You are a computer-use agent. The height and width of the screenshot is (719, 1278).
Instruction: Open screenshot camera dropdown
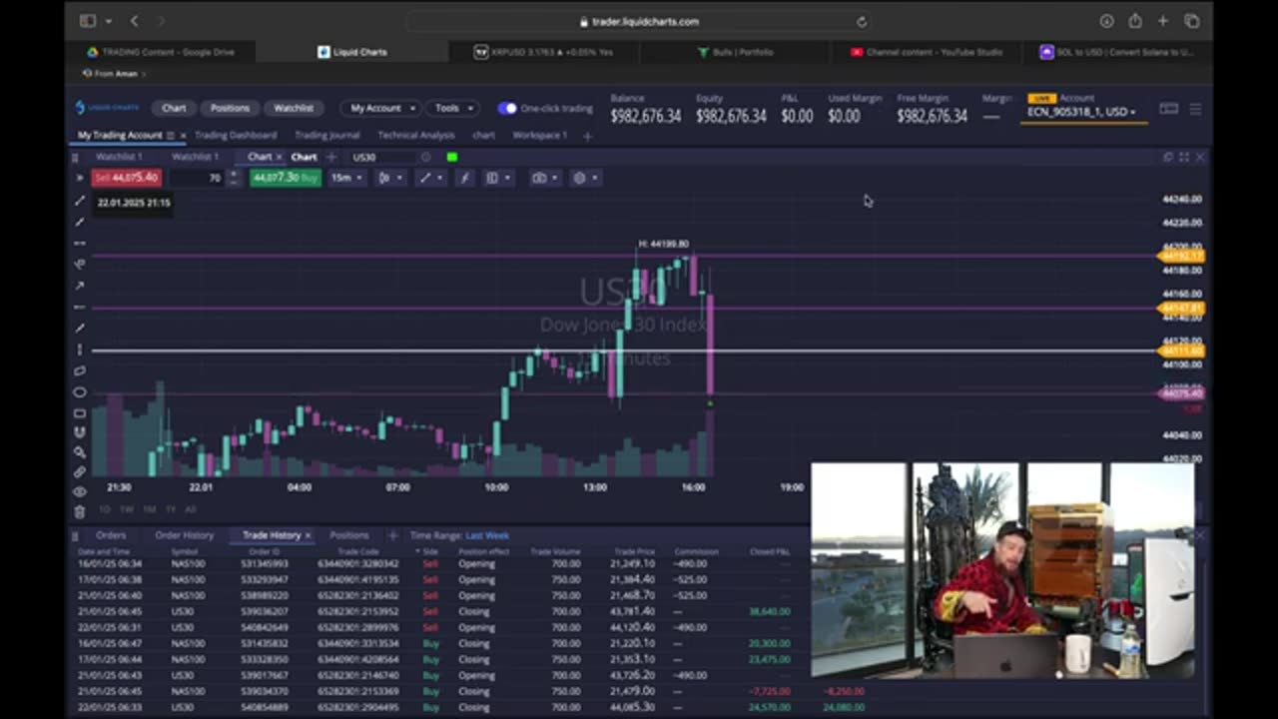tap(545, 178)
